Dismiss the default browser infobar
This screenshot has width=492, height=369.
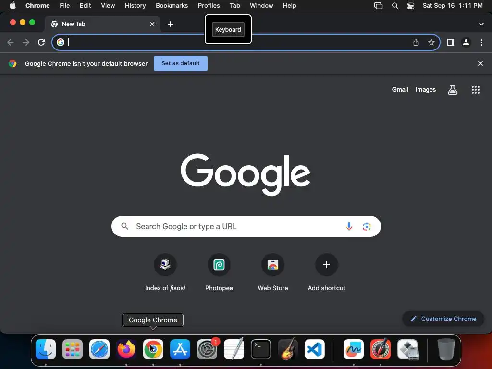(x=480, y=63)
